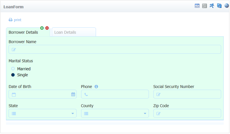Click the running man icon
The width and height of the screenshot is (230, 134).
212,6
